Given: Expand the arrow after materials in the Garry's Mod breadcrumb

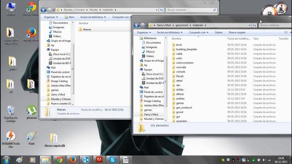Looking at the screenshot, I should 205,26.
